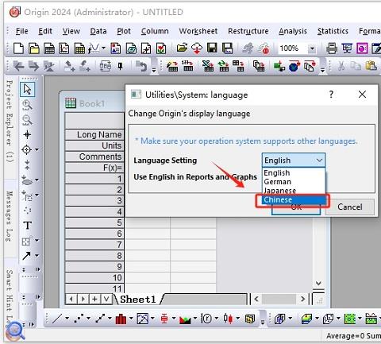The image size is (381, 344).
Task: Expand the Line plot dropdown arrow
Action: 67,318
